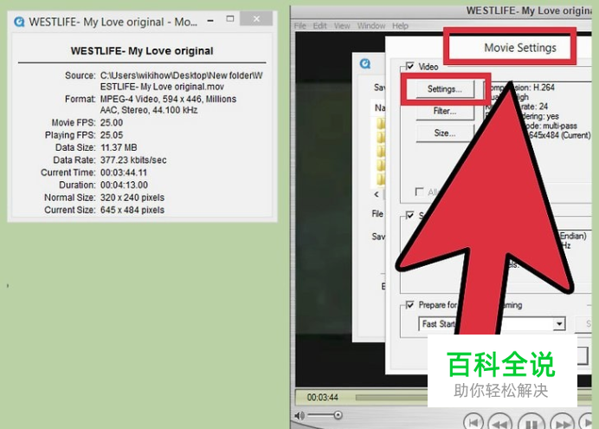Screen dimensions: 599x429
Task: Open the video Settings... button
Action: (x=445, y=89)
